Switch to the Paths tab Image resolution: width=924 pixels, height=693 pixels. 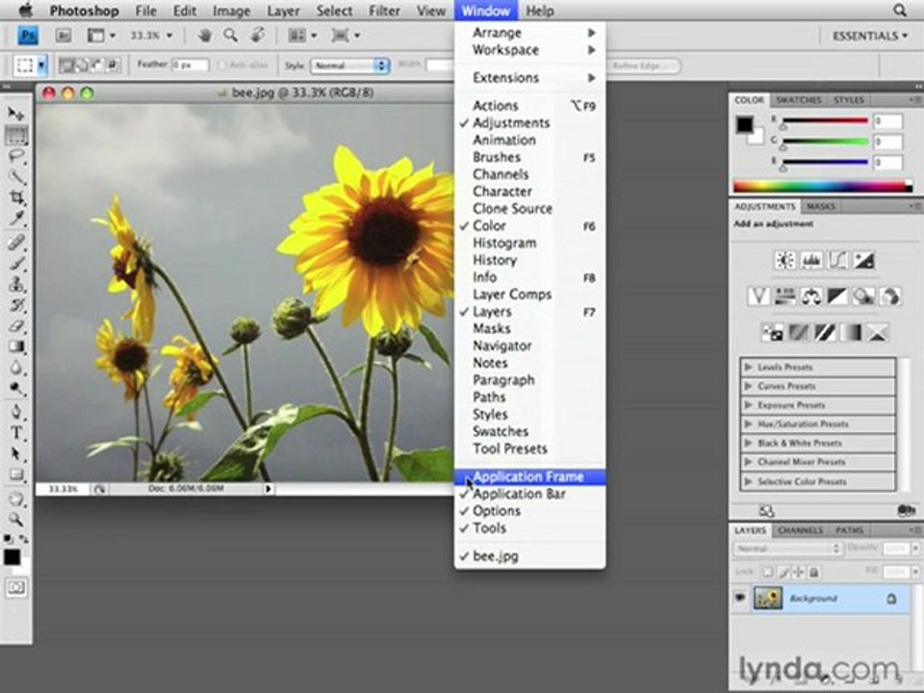click(849, 530)
